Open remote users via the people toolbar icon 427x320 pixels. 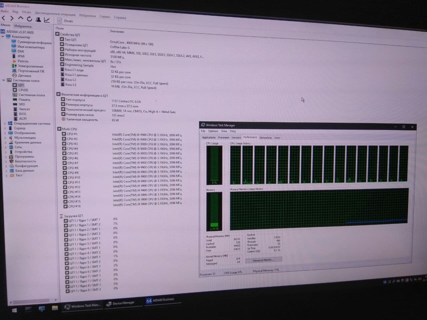38,19
